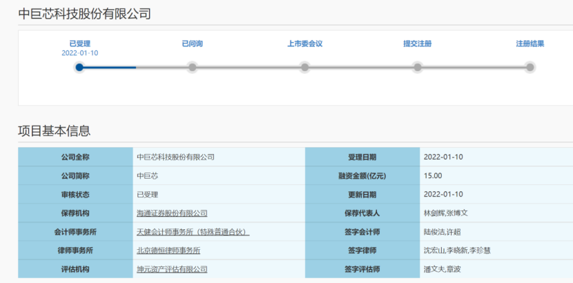
Task: Click the 已问询 stage marker dot
Action: 192,67
